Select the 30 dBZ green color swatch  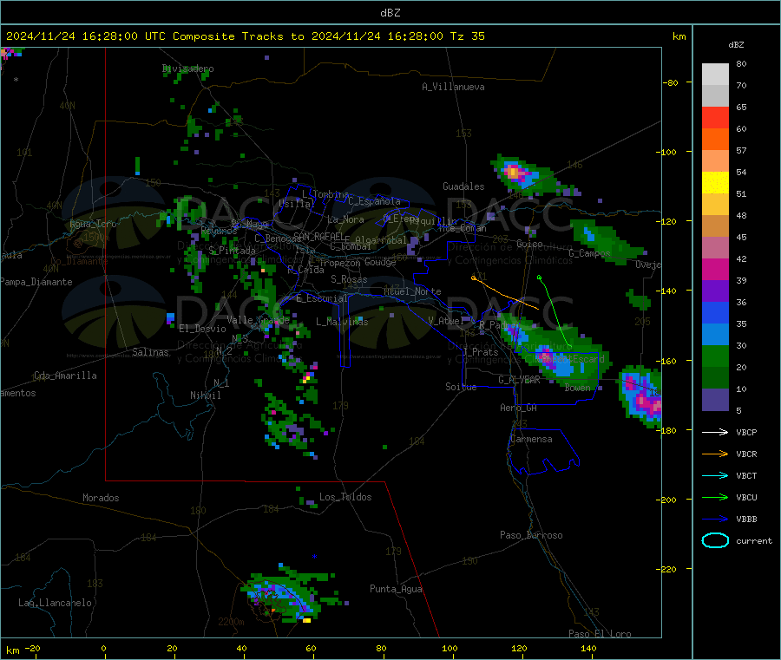click(x=715, y=356)
